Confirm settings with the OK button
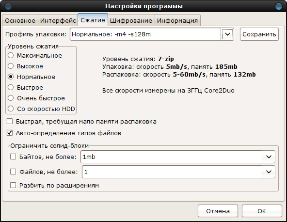The height and width of the screenshot is (222, 287). point(262,211)
